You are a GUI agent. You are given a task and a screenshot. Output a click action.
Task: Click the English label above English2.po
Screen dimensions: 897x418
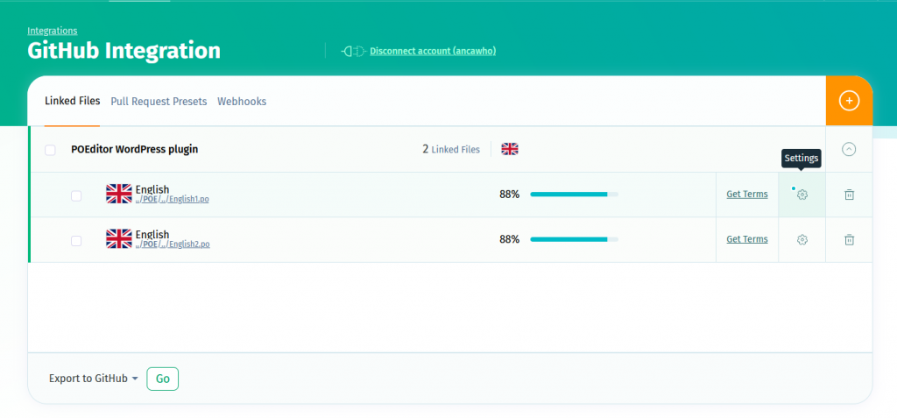click(152, 235)
